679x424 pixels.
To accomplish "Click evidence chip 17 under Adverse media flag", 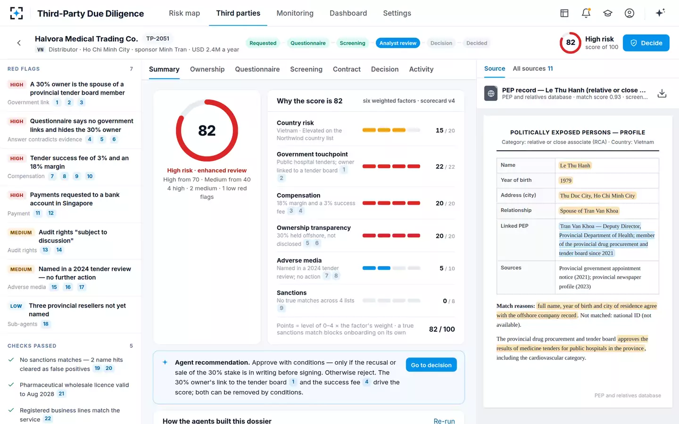I will click(82, 287).
